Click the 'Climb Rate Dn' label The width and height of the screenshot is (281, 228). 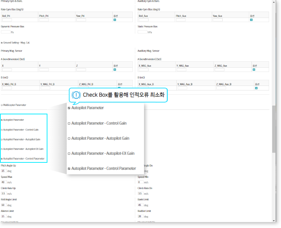145,188
